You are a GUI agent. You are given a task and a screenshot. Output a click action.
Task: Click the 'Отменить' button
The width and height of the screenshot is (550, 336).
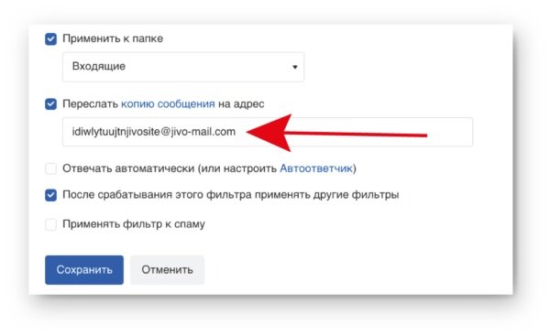click(x=168, y=270)
